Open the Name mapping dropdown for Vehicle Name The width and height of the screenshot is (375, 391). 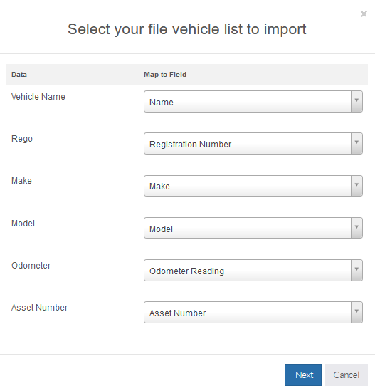(253, 102)
